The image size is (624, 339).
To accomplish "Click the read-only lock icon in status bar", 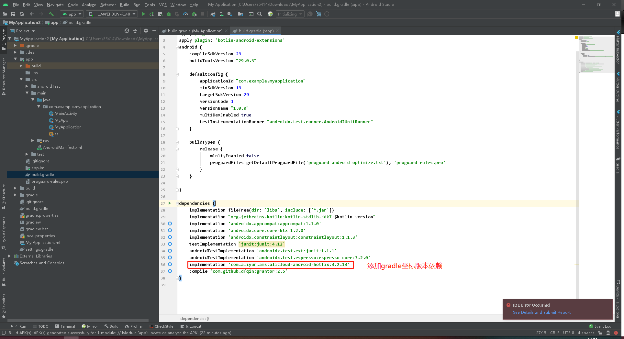I will point(600,333).
